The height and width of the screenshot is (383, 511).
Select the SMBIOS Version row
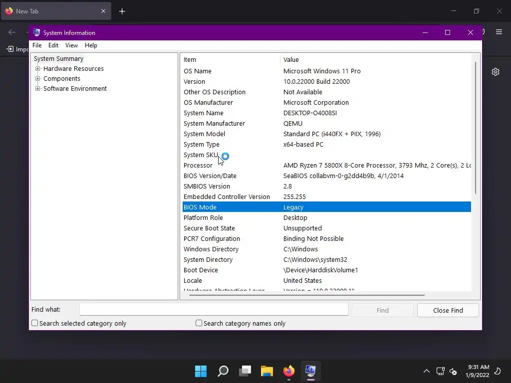[326, 187]
